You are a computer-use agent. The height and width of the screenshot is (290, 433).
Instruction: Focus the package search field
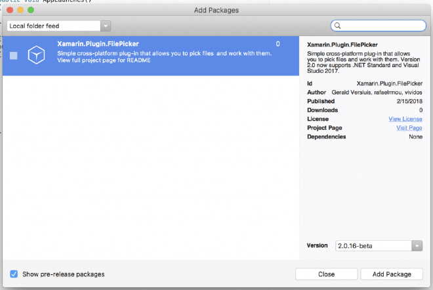coord(379,26)
